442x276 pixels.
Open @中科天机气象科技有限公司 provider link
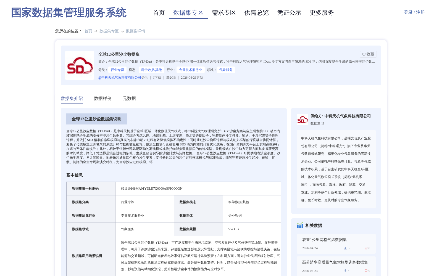pyautogui.click(x=120, y=78)
